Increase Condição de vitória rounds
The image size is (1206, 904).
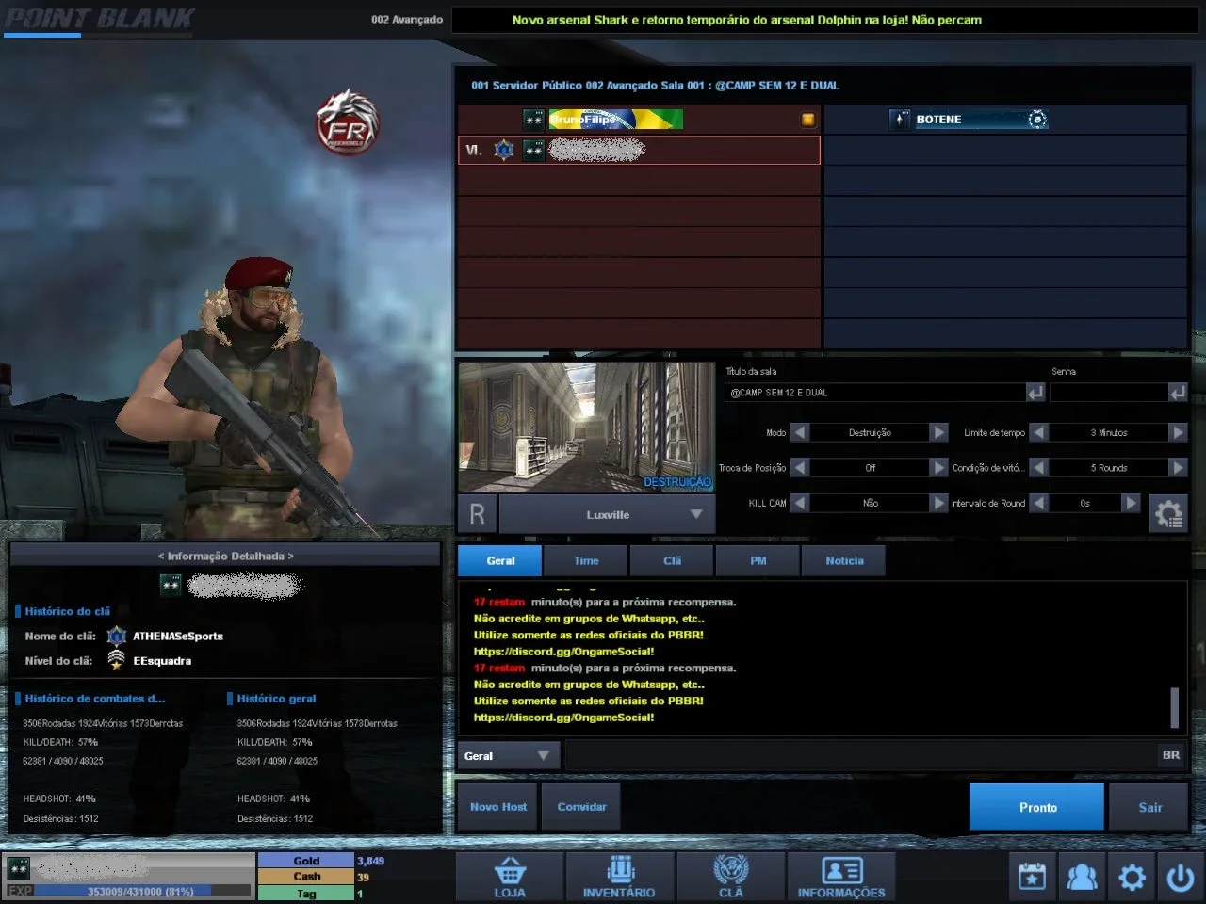(x=1178, y=467)
